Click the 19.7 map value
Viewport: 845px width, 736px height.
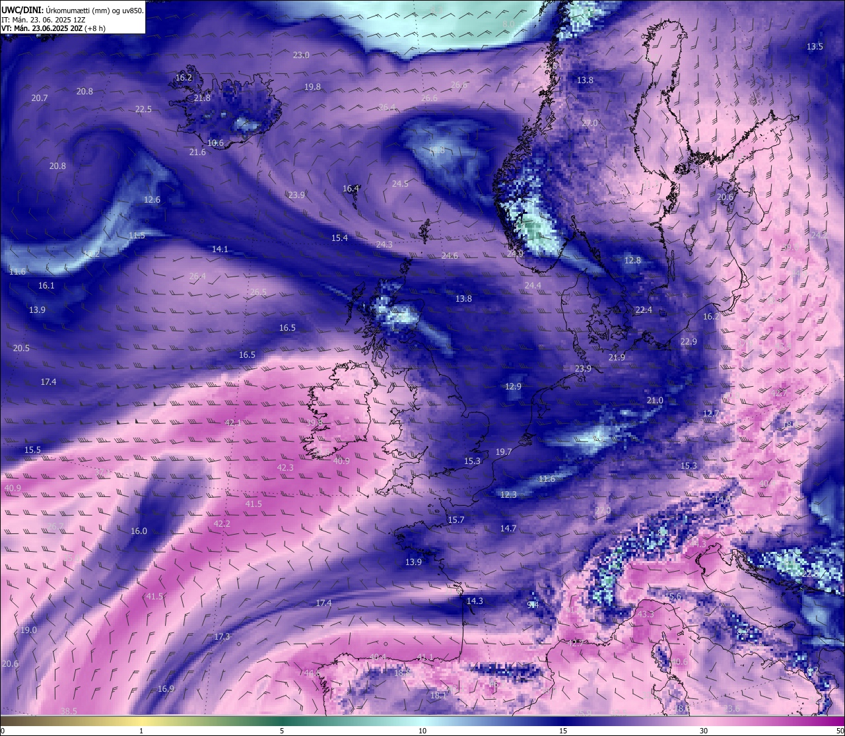point(504,452)
